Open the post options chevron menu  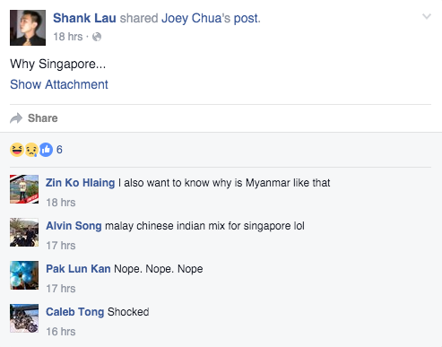(x=427, y=16)
